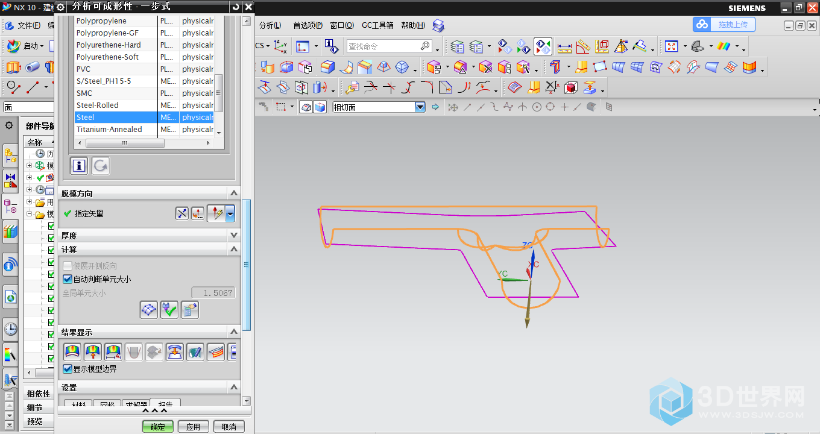The height and width of the screenshot is (434, 820).
Task: Click the layered contour result display icon
Action: click(x=216, y=352)
